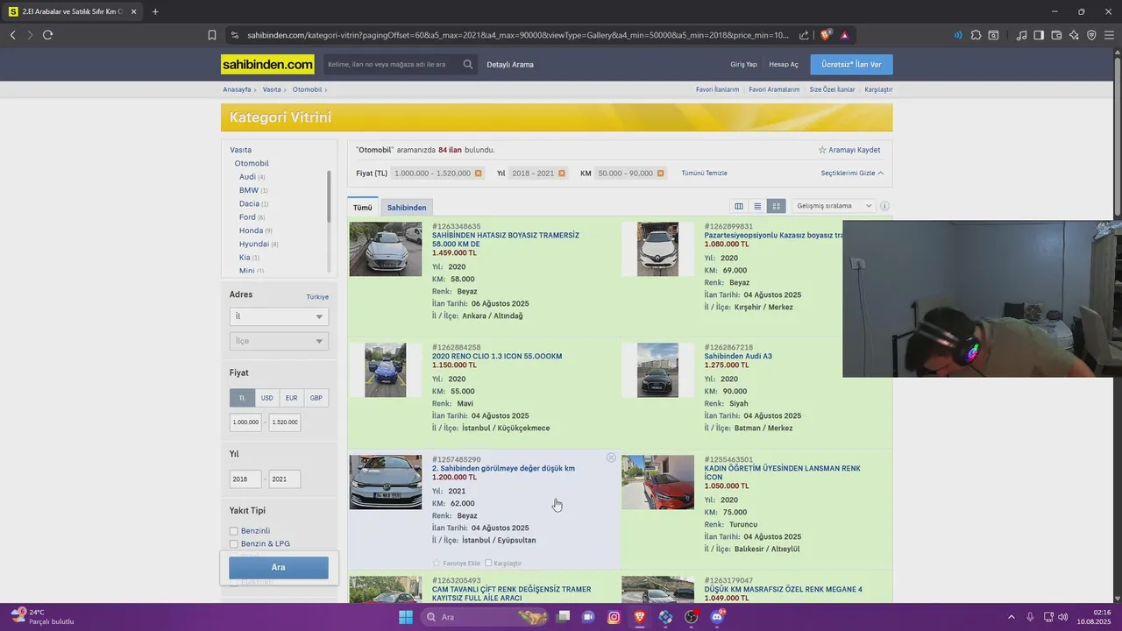Collapse filters with Seçtiklerimi Gizle

(852, 174)
